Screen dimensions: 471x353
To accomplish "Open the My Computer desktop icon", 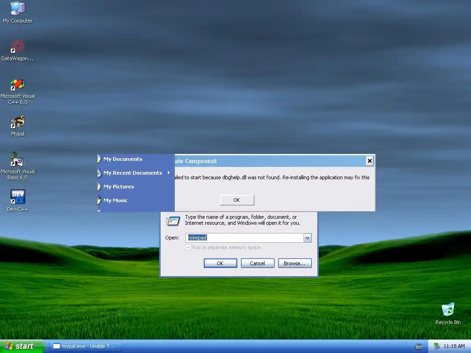I will [17, 12].
